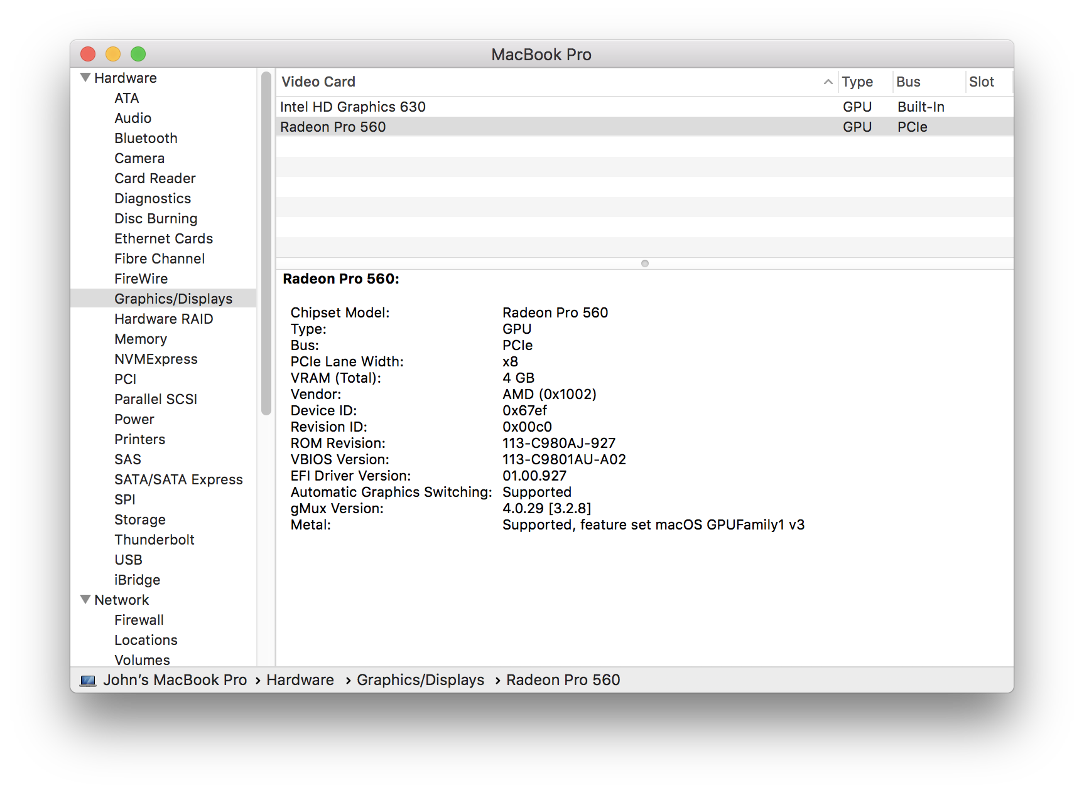
Task: Select Power in the sidebar
Action: (x=134, y=419)
